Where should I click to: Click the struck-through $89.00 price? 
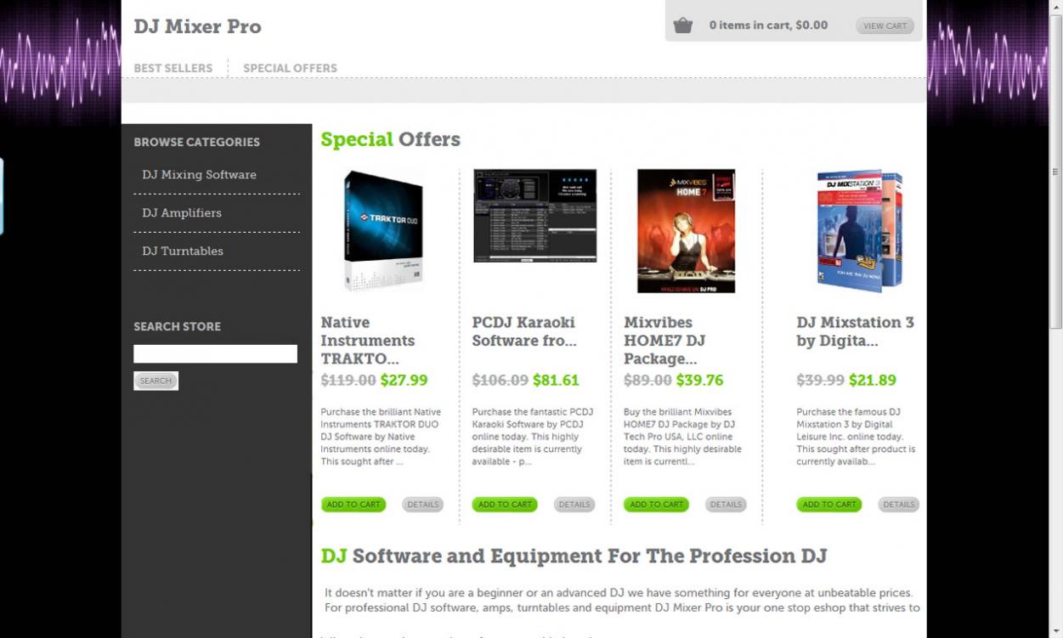click(x=648, y=380)
